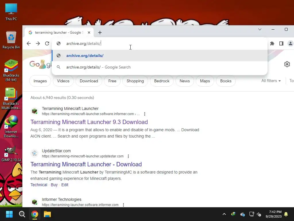Open Google Quick Settings gear

point(287,64)
